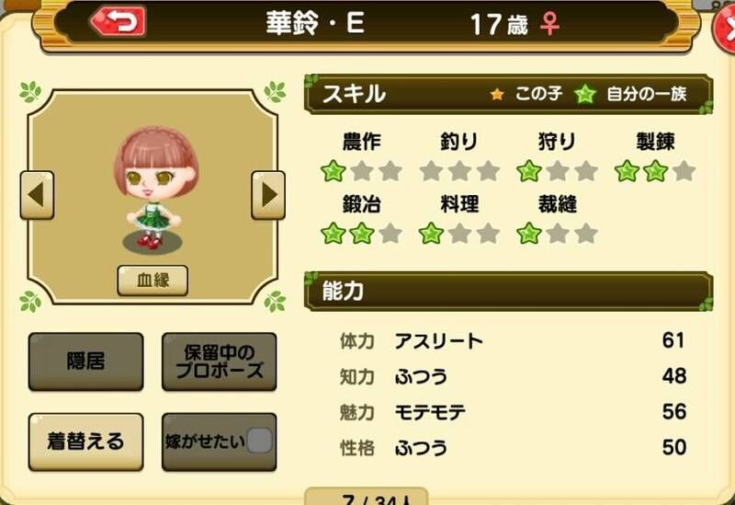Open the 血縁 family relations button
This screenshot has height=505, width=735.
point(153,281)
